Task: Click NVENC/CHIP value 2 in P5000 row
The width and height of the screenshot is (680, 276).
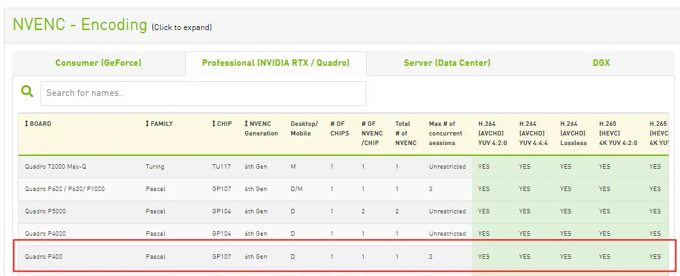Action: (x=364, y=211)
